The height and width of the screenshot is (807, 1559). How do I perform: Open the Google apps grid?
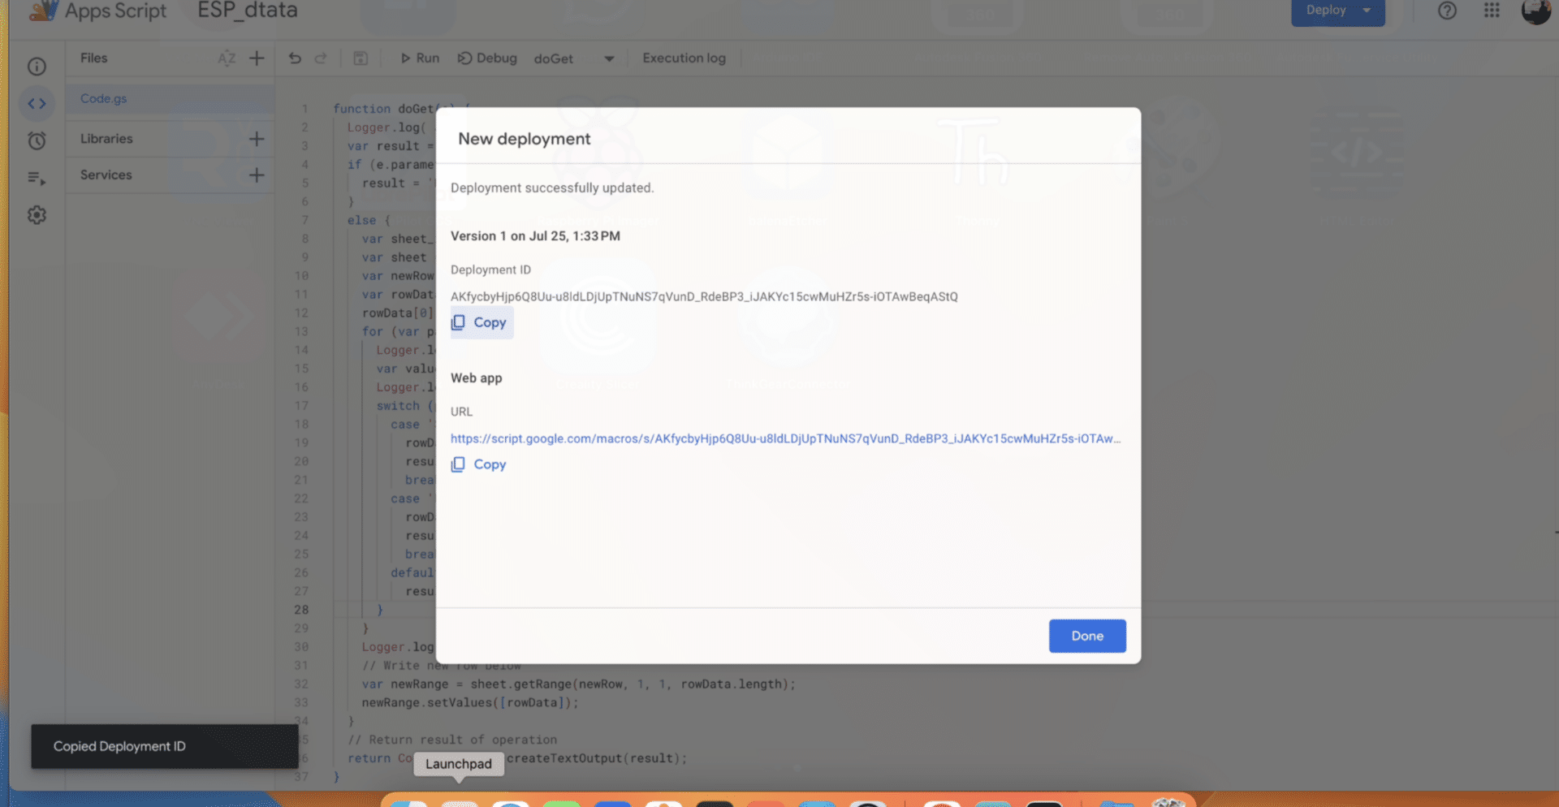point(1492,11)
